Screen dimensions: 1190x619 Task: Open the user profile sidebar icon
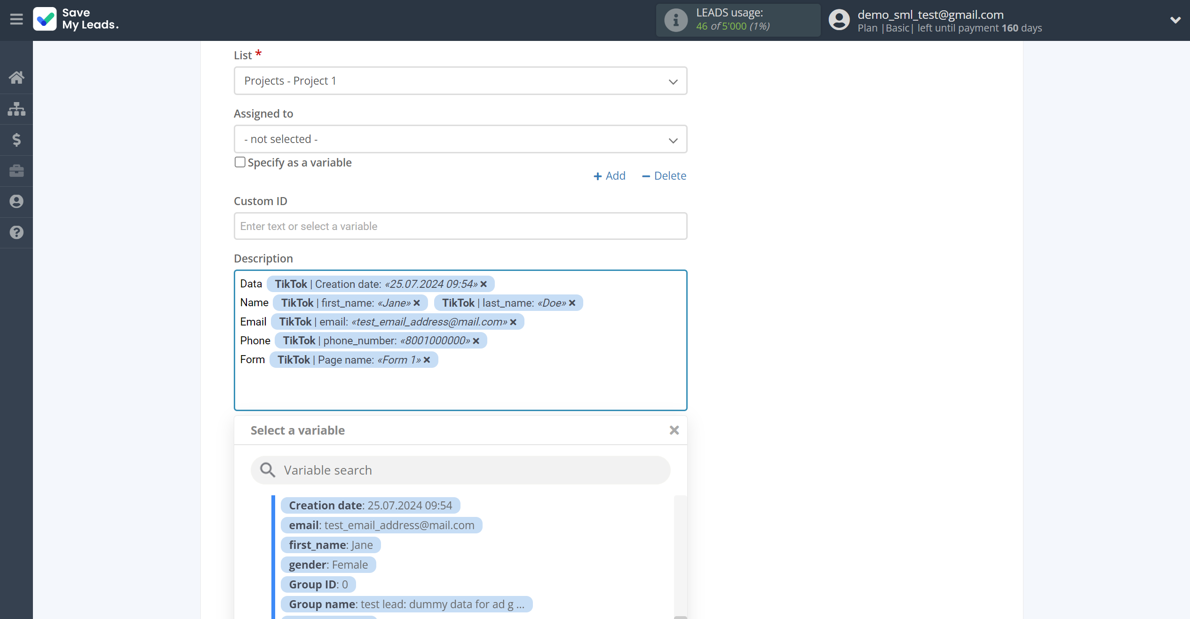(16, 201)
